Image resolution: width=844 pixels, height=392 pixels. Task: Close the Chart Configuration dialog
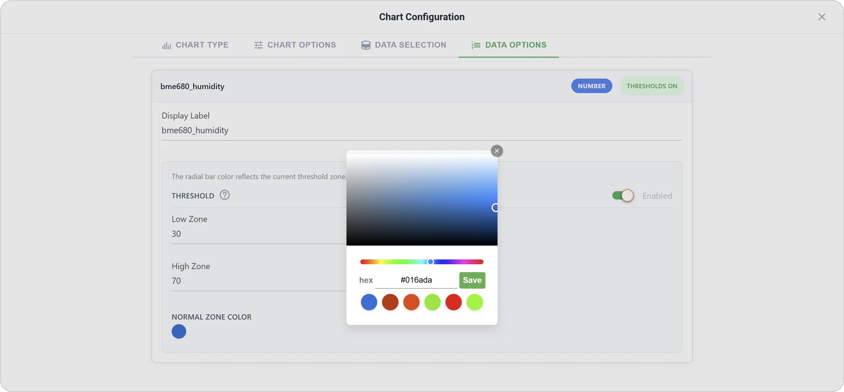tap(822, 17)
